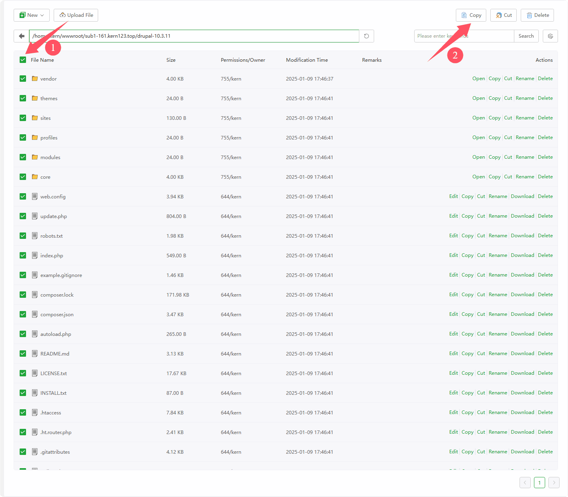Click the next page arrow
The width and height of the screenshot is (568, 497).
click(x=554, y=483)
